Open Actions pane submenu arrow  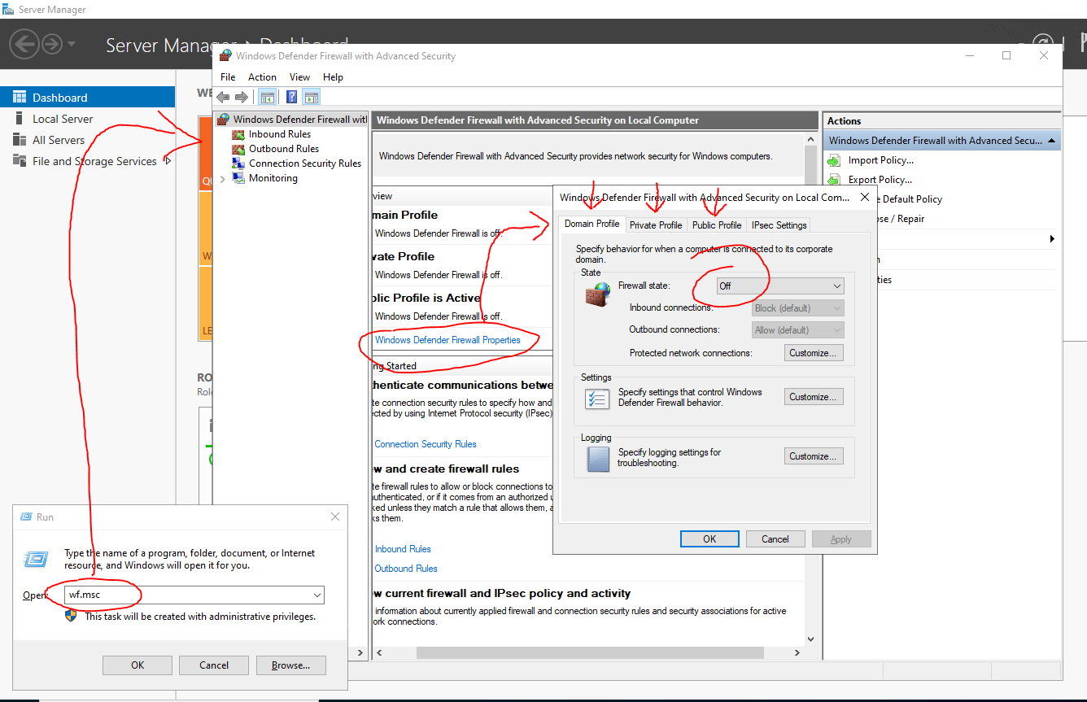click(x=1052, y=239)
